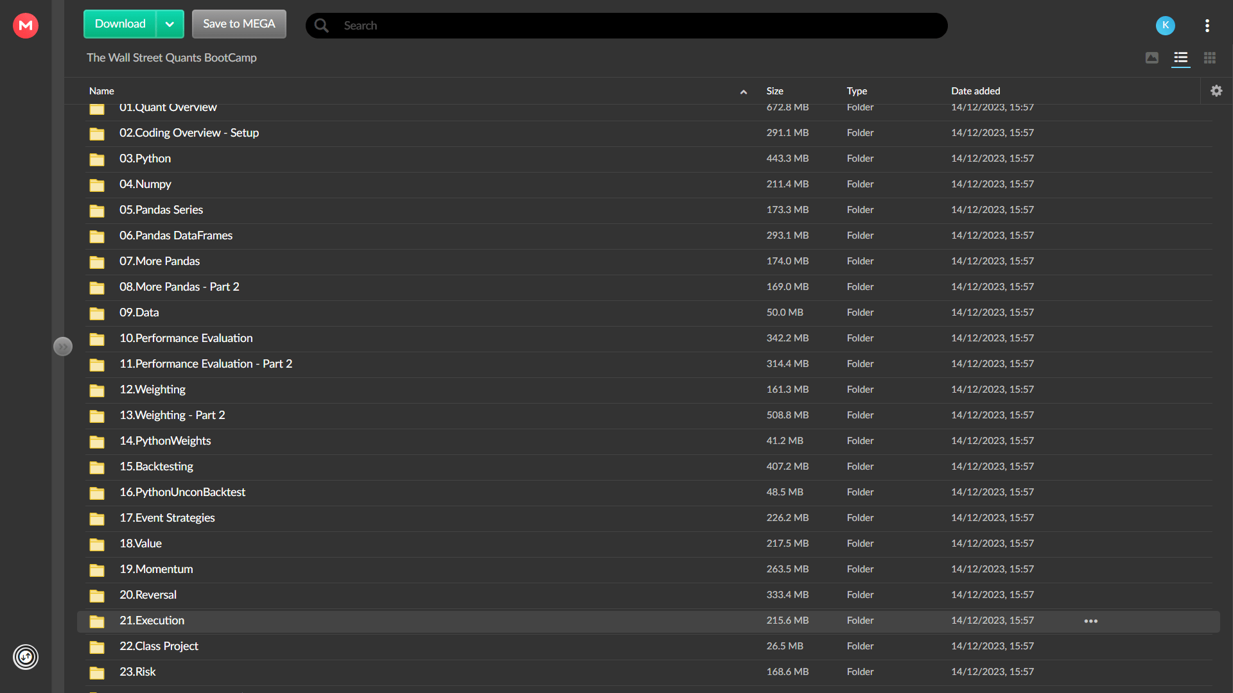Open the three-dot top menu
Screen dimensions: 1233x693
click(x=1207, y=25)
